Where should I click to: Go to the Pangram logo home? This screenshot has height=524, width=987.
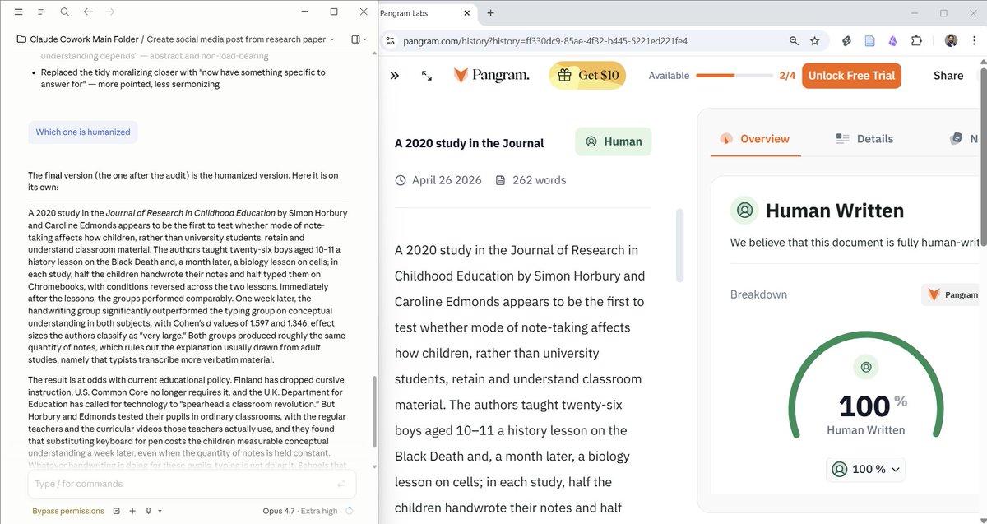pyautogui.click(x=491, y=75)
